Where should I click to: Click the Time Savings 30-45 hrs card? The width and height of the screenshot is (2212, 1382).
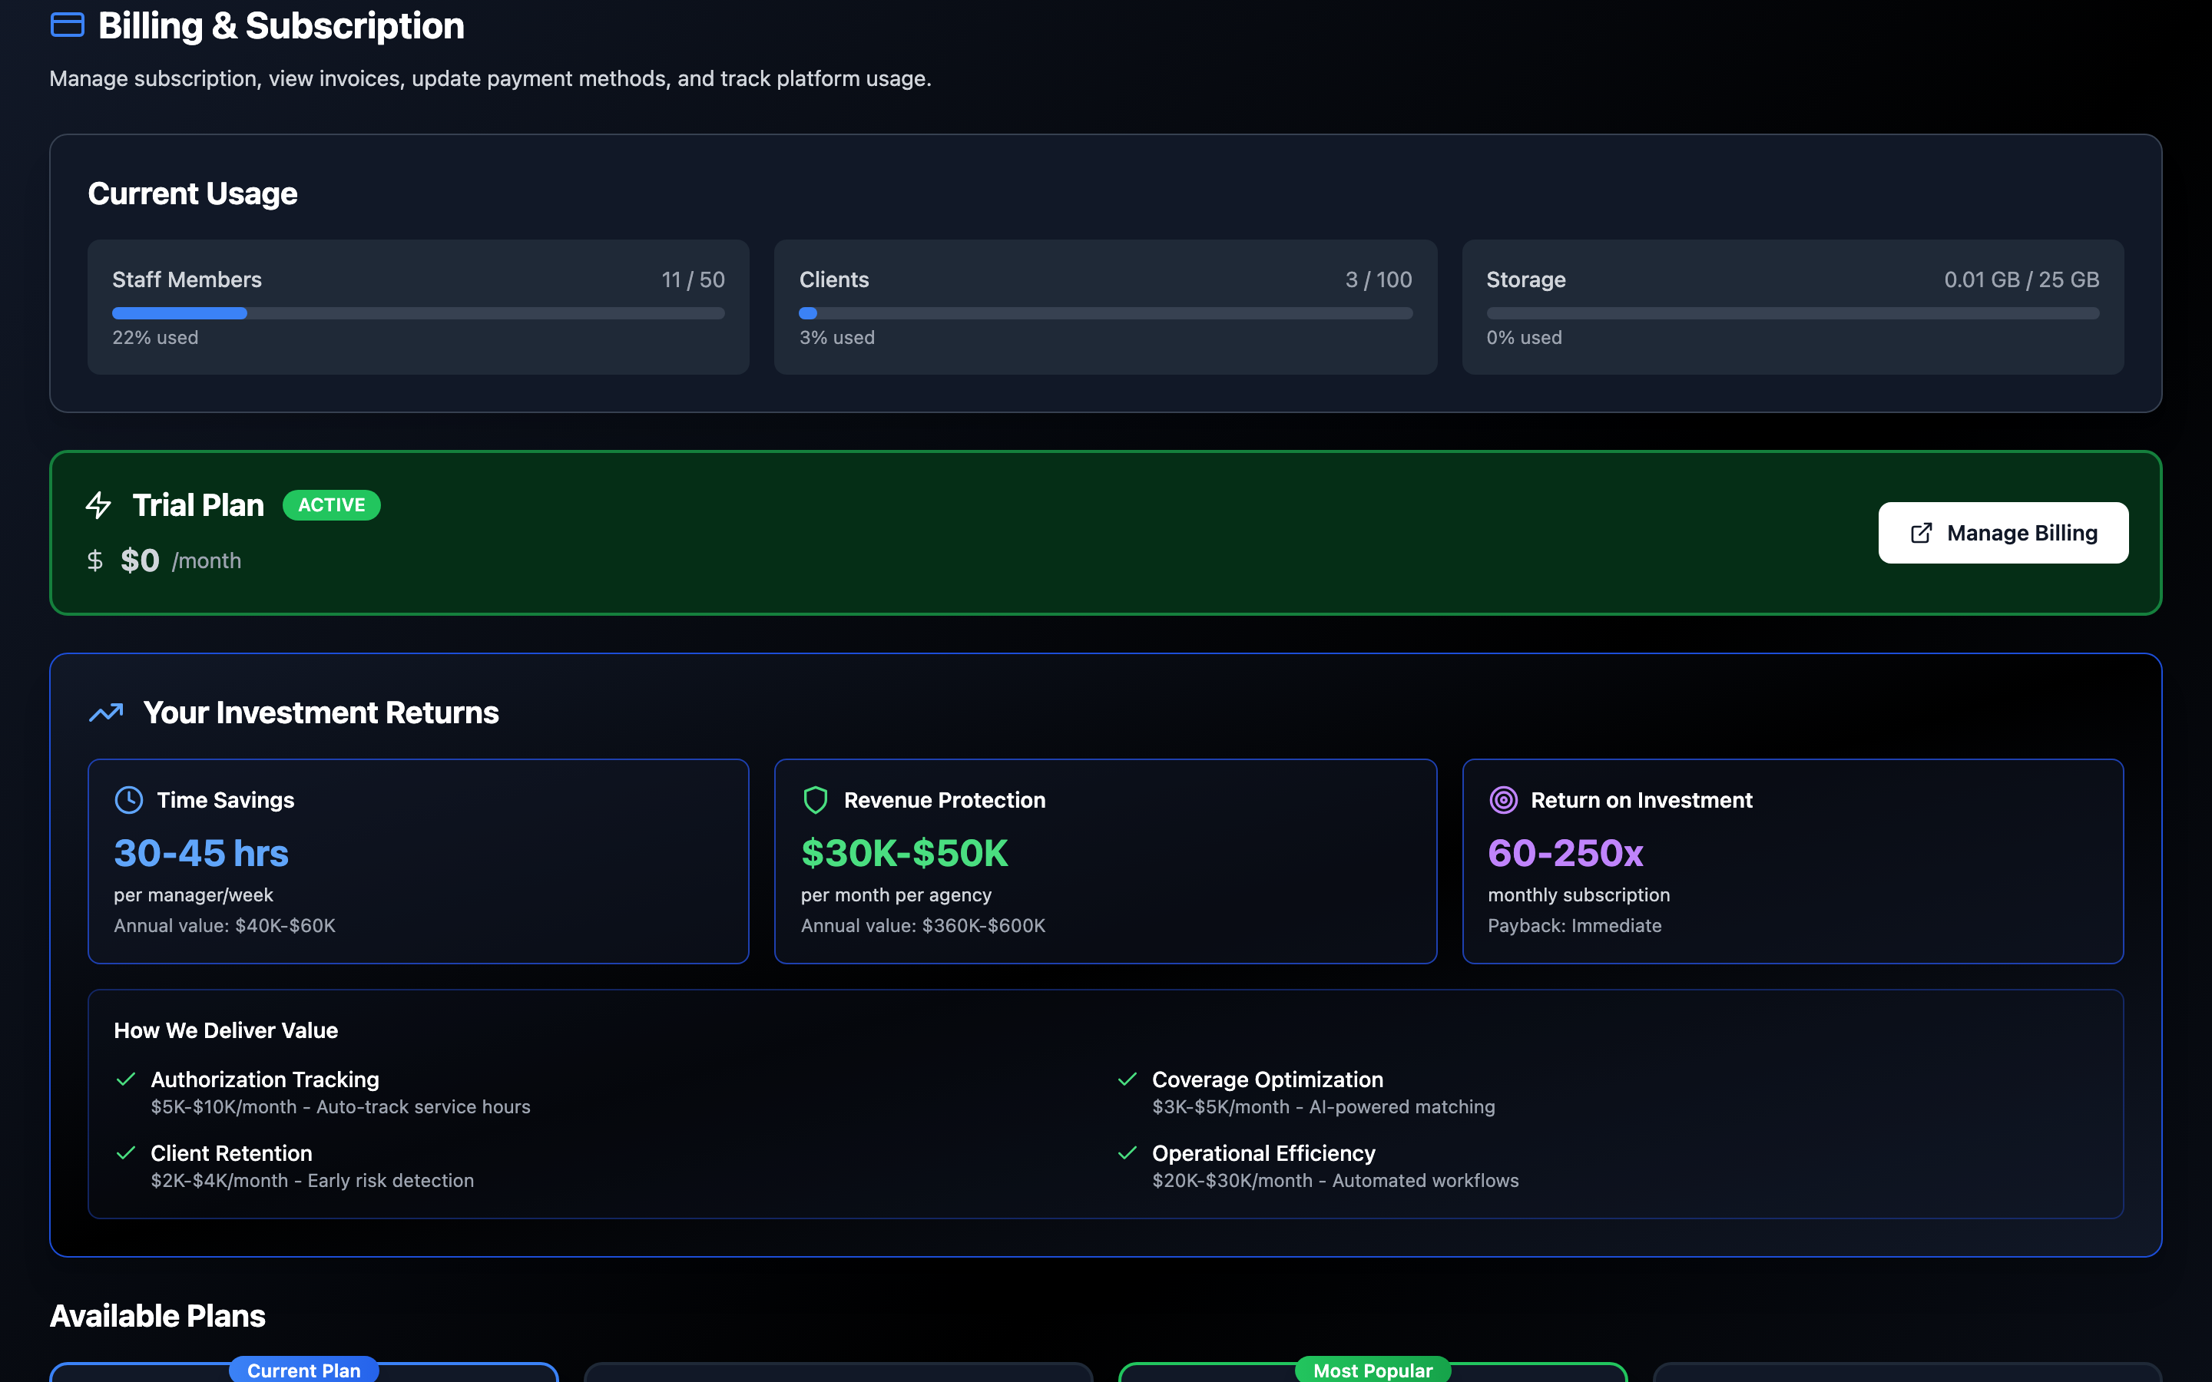click(x=418, y=861)
